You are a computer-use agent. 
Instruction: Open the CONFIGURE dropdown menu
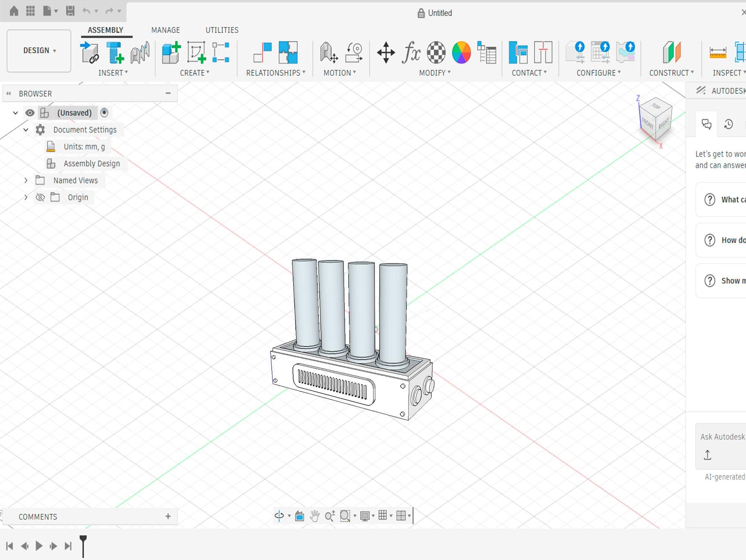coord(599,73)
